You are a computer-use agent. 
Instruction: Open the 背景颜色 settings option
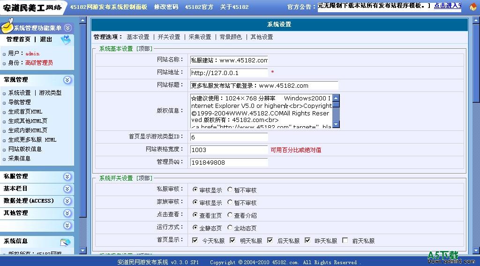point(231,37)
